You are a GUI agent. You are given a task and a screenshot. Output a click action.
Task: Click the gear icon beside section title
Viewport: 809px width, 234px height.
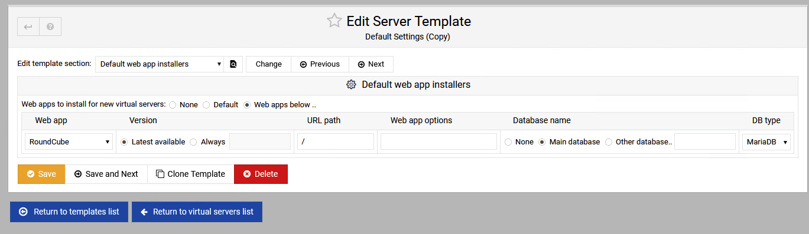click(x=351, y=84)
